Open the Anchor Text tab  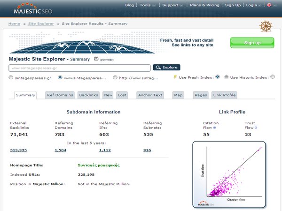tap(150, 95)
